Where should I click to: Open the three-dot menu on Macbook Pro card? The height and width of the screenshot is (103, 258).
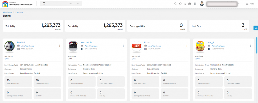(123, 46)
